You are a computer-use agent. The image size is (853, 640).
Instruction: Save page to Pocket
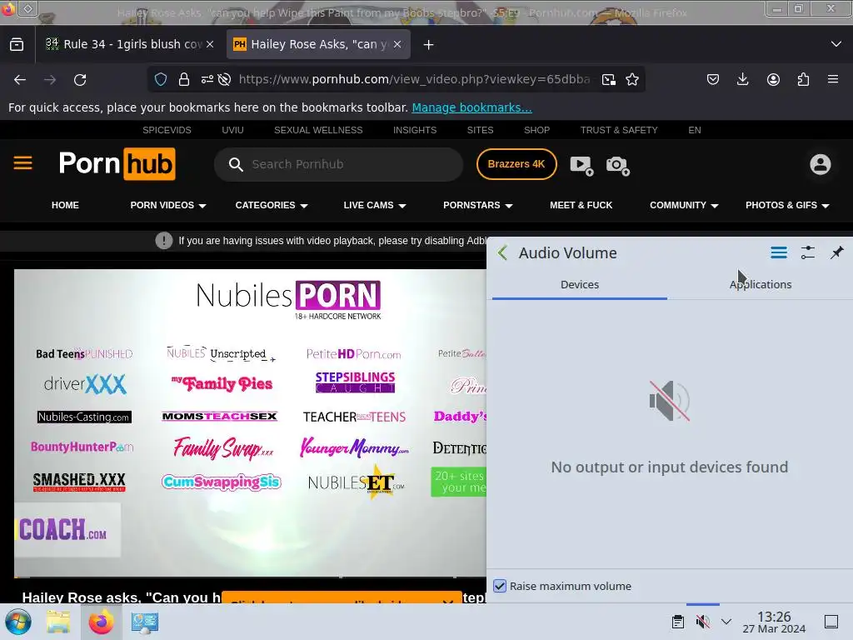[x=713, y=79]
